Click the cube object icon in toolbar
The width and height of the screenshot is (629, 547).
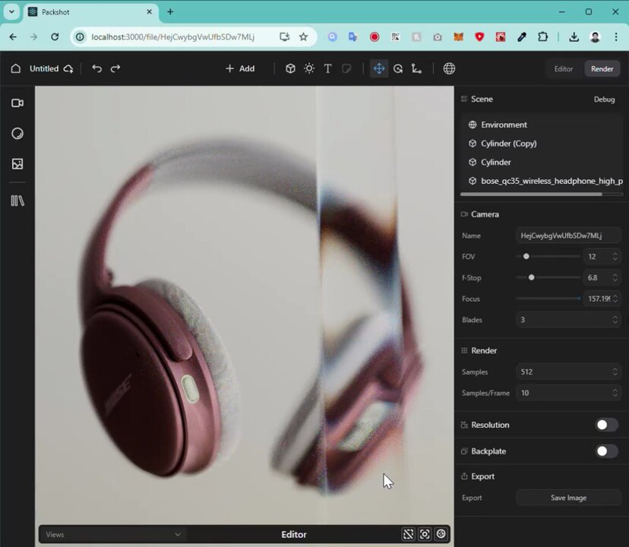point(290,68)
